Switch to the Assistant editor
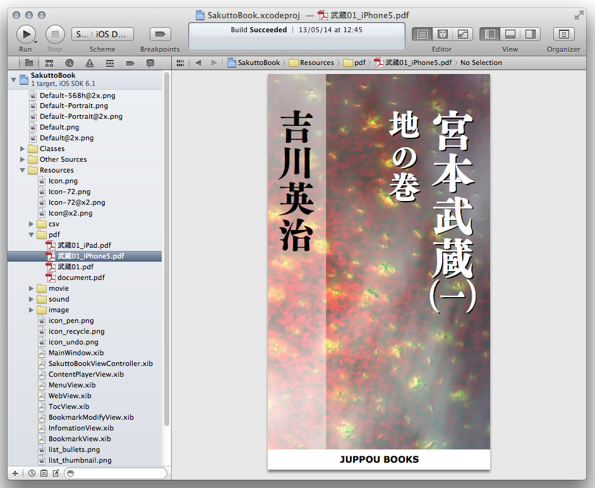 click(x=442, y=34)
